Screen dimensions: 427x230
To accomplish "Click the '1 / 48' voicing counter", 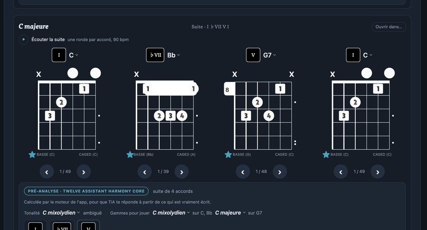I will pos(261,172).
